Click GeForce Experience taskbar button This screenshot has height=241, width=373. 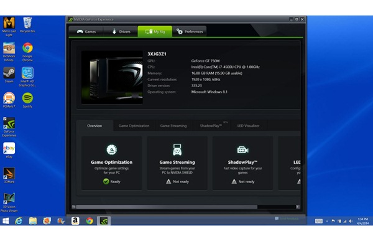pyautogui.click(x=104, y=221)
